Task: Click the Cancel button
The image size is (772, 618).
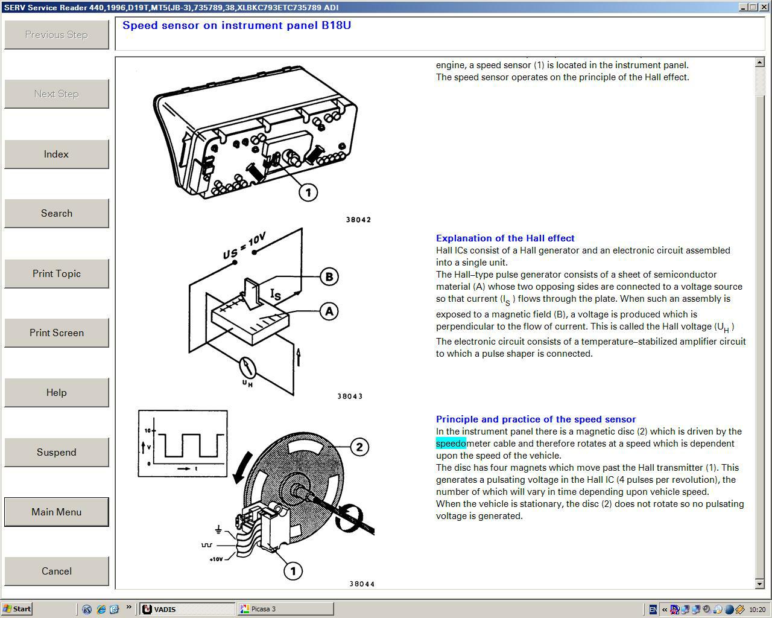Action: point(56,572)
